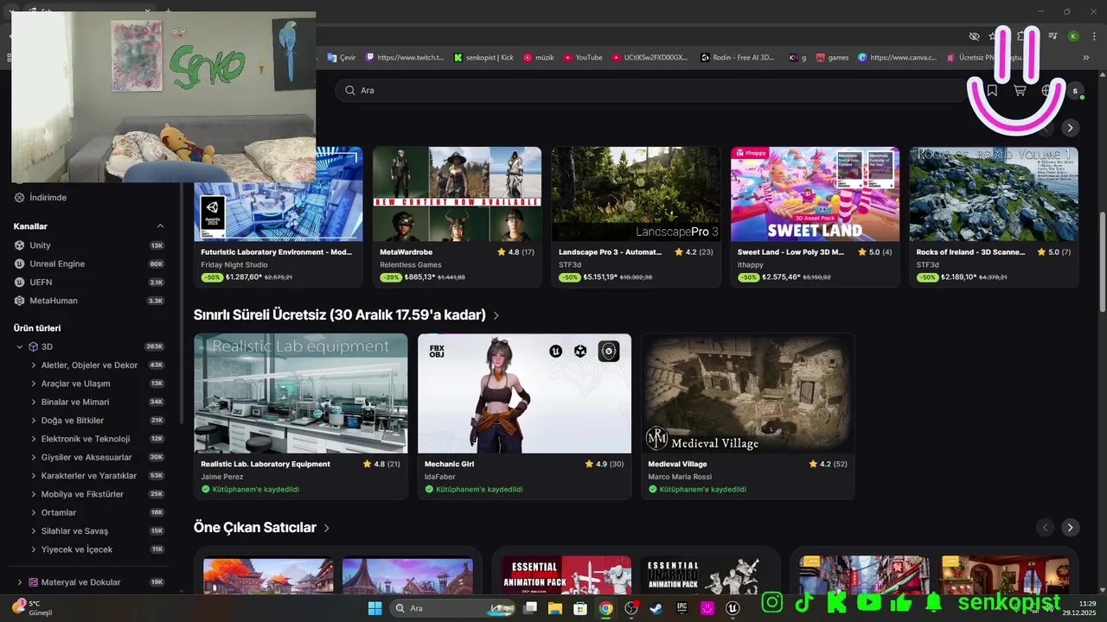This screenshot has height=622, width=1107.
Task: Click the Unity channel icon in sidebar
Action: click(21, 245)
